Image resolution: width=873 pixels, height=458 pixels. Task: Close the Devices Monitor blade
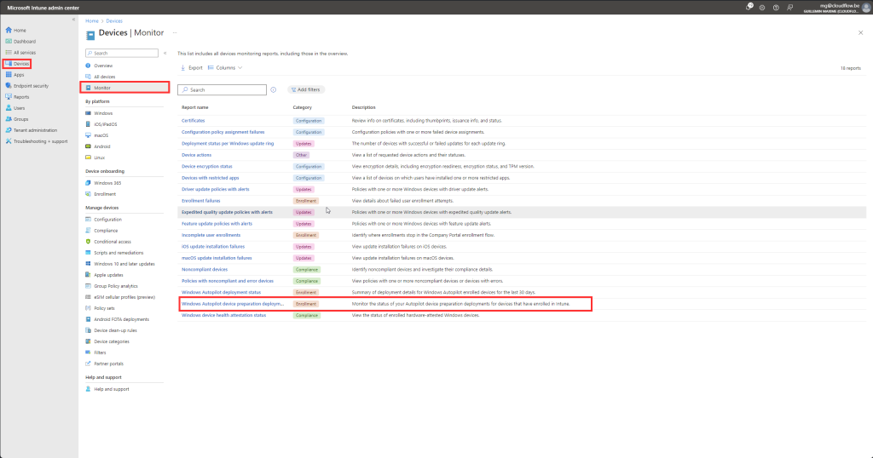point(861,33)
